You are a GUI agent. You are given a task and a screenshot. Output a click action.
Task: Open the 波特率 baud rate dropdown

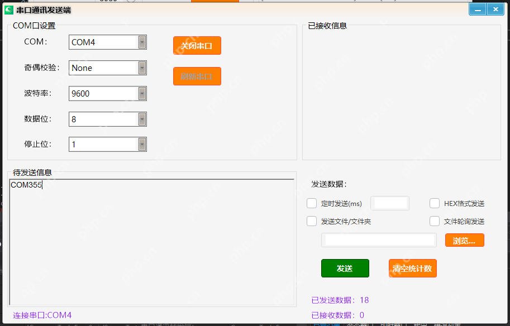142,93
